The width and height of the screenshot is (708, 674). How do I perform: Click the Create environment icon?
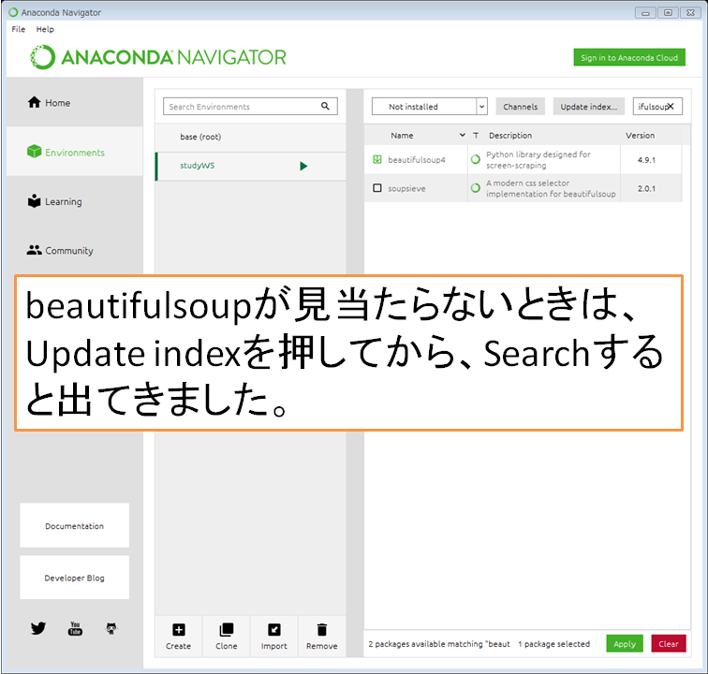click(178, 629)
